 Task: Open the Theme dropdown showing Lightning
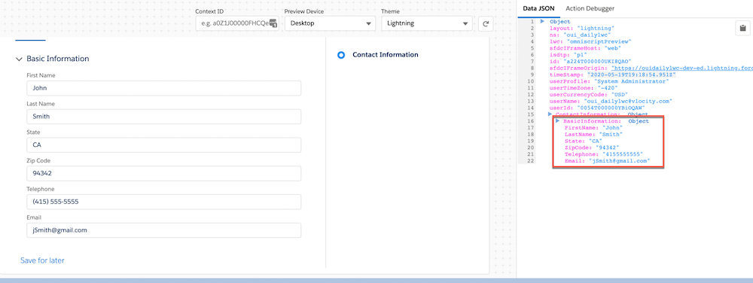pyautogui.click(x=427, y=23)
